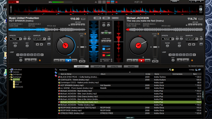Open the SIDE LIST panel

click(x=130, y=118)
